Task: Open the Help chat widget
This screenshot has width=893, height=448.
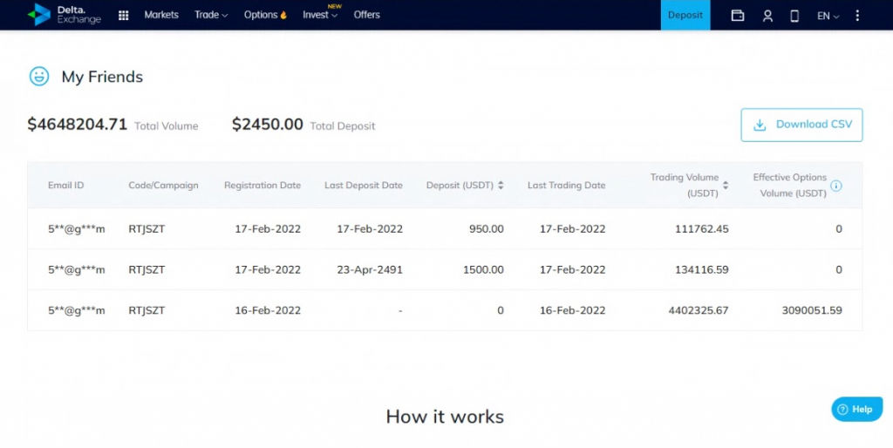Action: click(856, 409)
